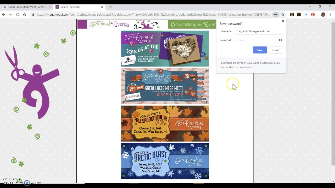Open the saved passwords key icon
335x188 pixels.
276,15
